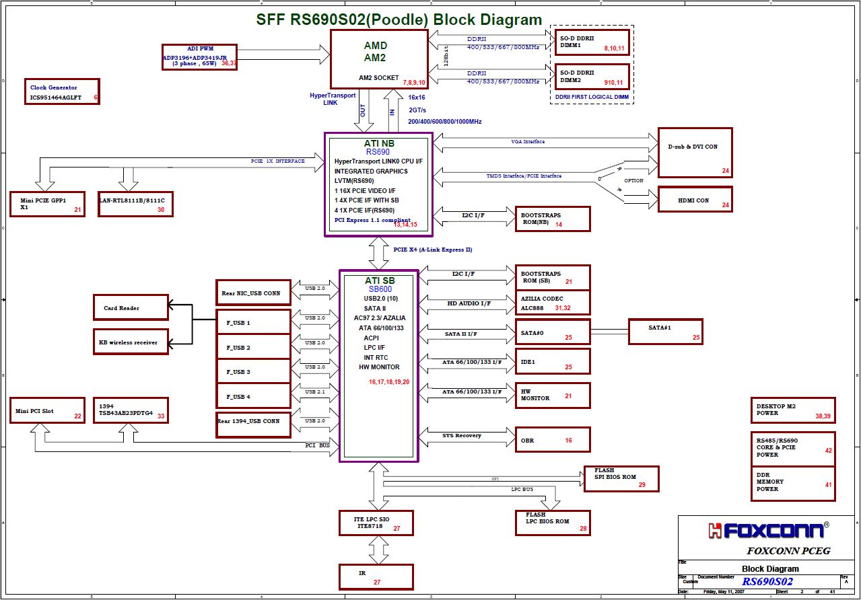The height and width of the screenshot is (600, 861).
Task: Click the 'HyperTransport LINK' label
Action: (333, 99)
